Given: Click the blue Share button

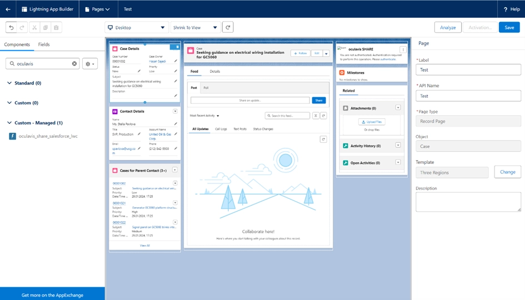Looking at the screenshot, I should click(319, 100).
